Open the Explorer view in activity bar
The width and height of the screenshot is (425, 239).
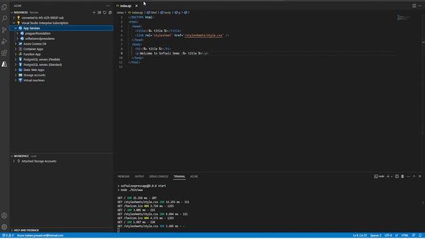coord(5,7)
